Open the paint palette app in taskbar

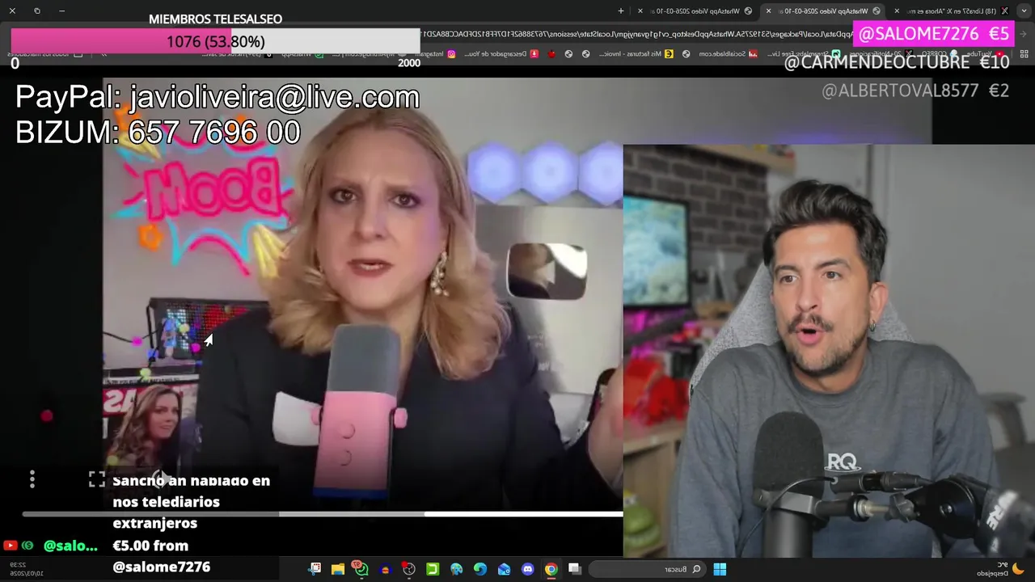(456, 569)
